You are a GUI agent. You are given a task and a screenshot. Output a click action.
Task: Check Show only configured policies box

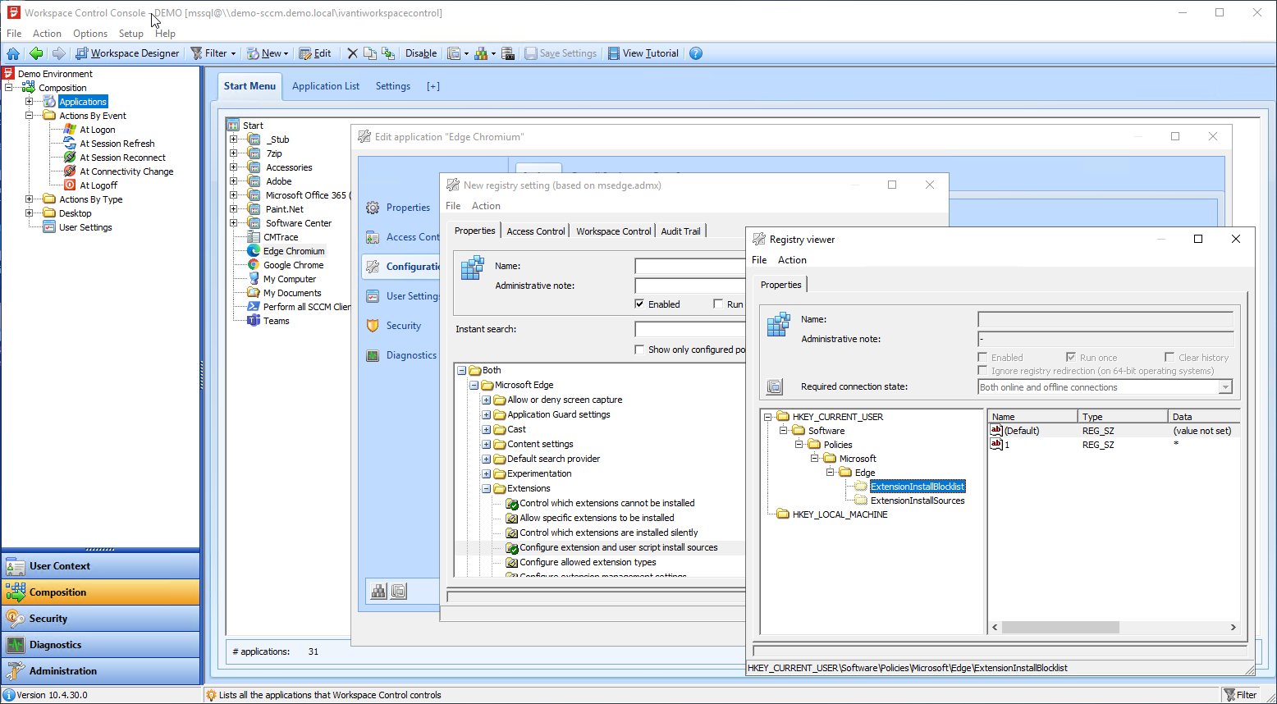tap(639, 350)
